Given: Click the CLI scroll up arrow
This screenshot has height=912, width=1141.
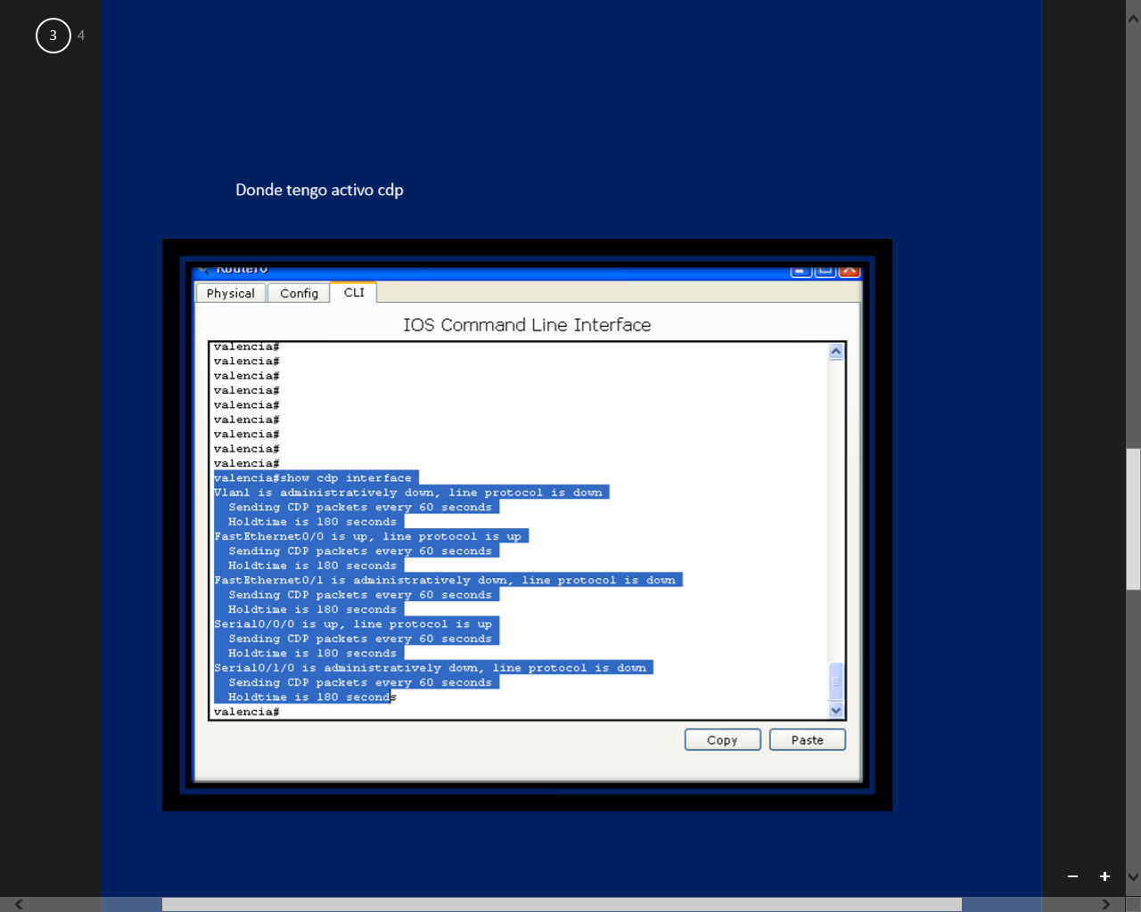Looking at the screenshot, I should (836, 352).
